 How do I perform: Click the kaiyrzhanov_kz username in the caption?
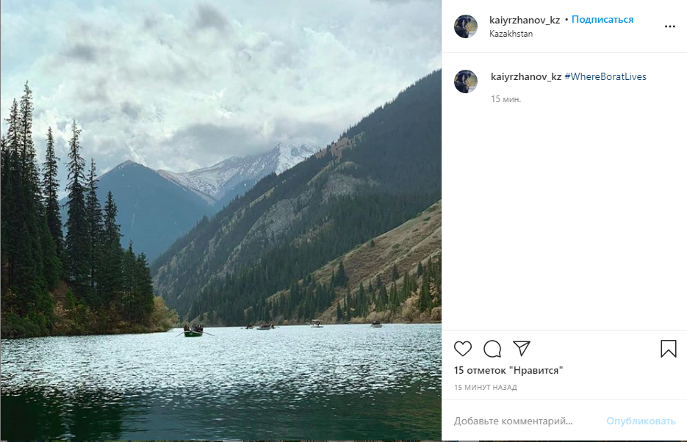pyautogui.click(x=526, y=76)
